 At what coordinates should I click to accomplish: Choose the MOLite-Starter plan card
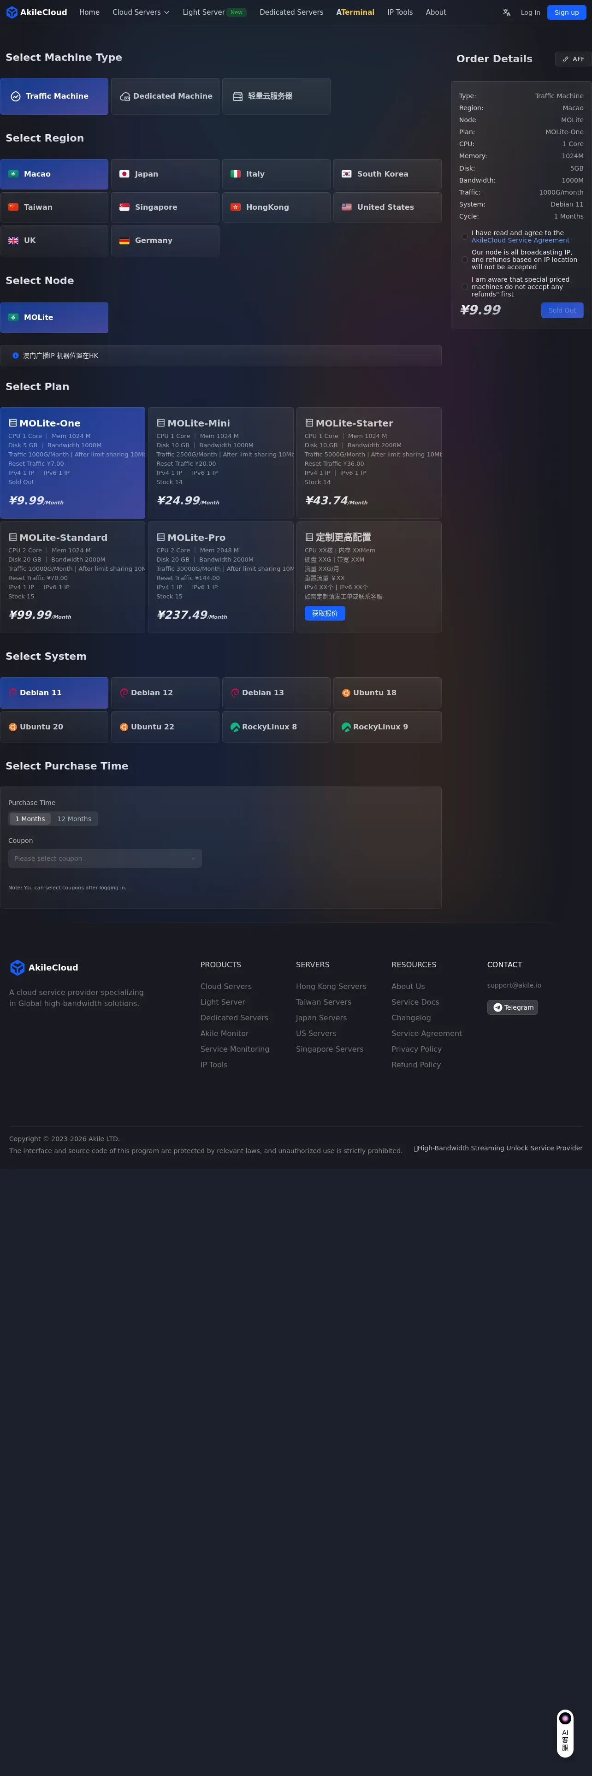point(369,462)
